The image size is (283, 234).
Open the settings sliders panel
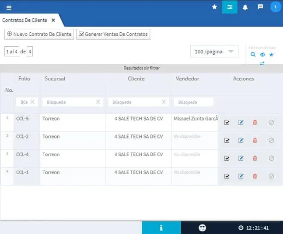[230, 7]
